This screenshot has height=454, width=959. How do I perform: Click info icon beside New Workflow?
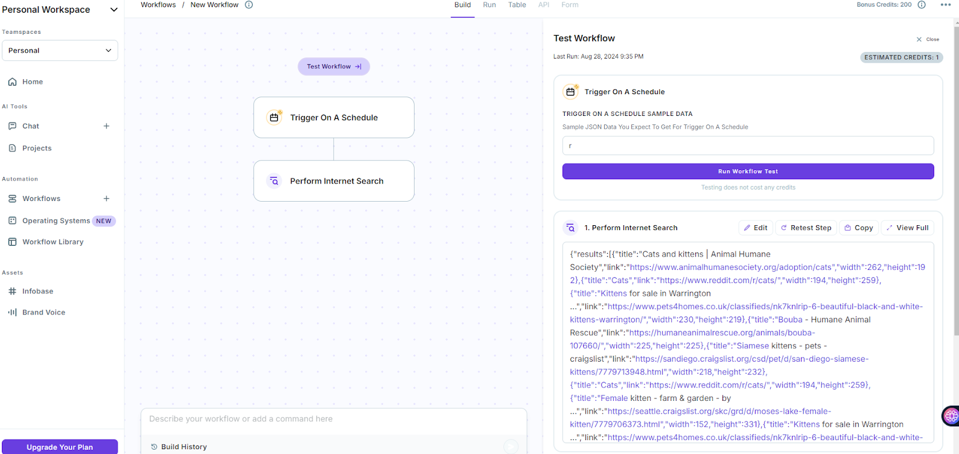(249, 5)
